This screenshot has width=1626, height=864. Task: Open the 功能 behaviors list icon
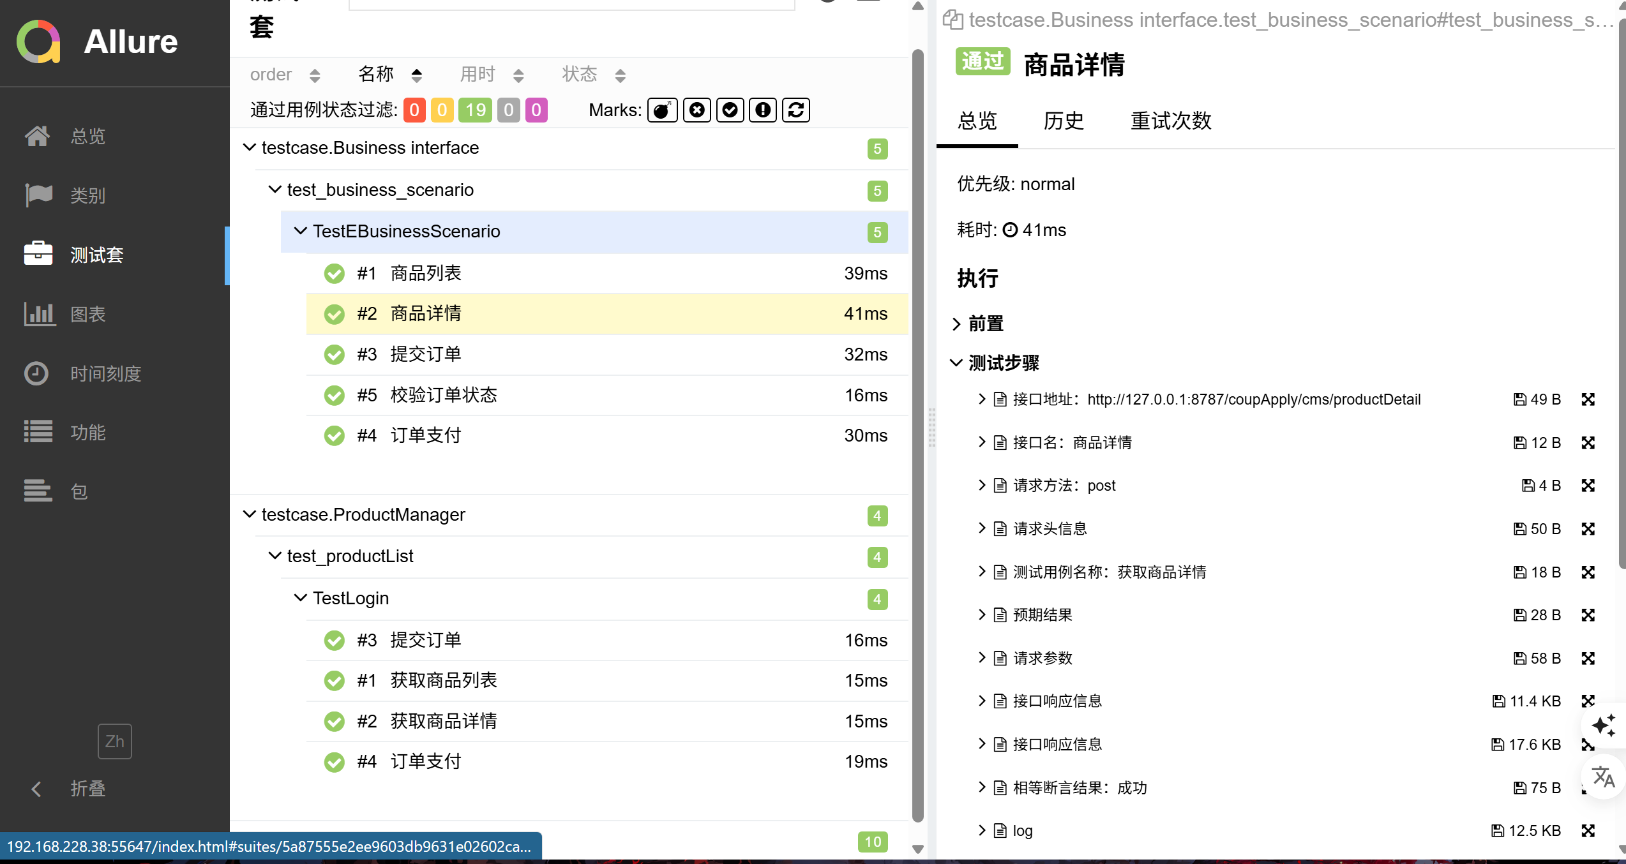tap(38, 432)
